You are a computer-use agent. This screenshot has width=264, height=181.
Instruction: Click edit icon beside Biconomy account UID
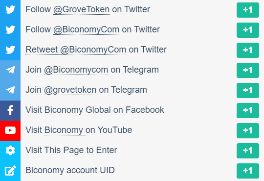pyautogui.click(x=10, y=170)
